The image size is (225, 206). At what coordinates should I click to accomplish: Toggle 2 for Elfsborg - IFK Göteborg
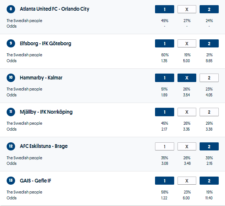(x=209, y=43)
